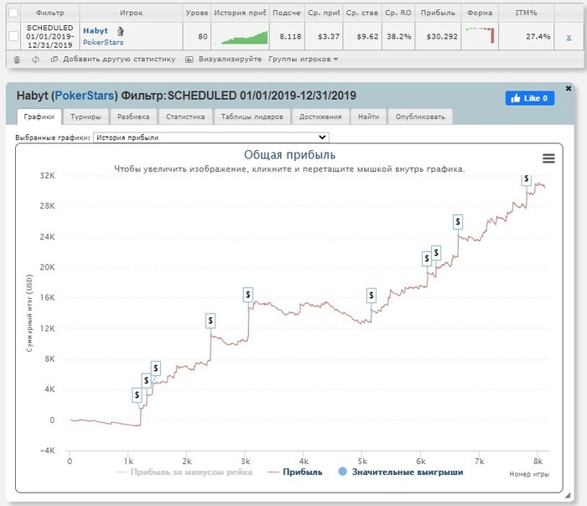587x506 pixels.
Task: Toggle the Значительные выигрыши legend series
Action: 401,472
